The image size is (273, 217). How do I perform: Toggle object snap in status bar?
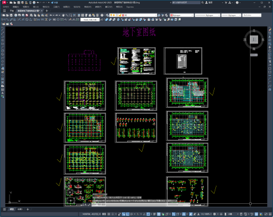tap(148, 214)
